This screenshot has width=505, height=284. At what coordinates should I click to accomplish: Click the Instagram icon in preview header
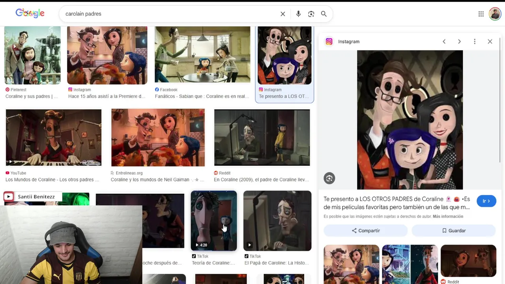pos(329,41)
